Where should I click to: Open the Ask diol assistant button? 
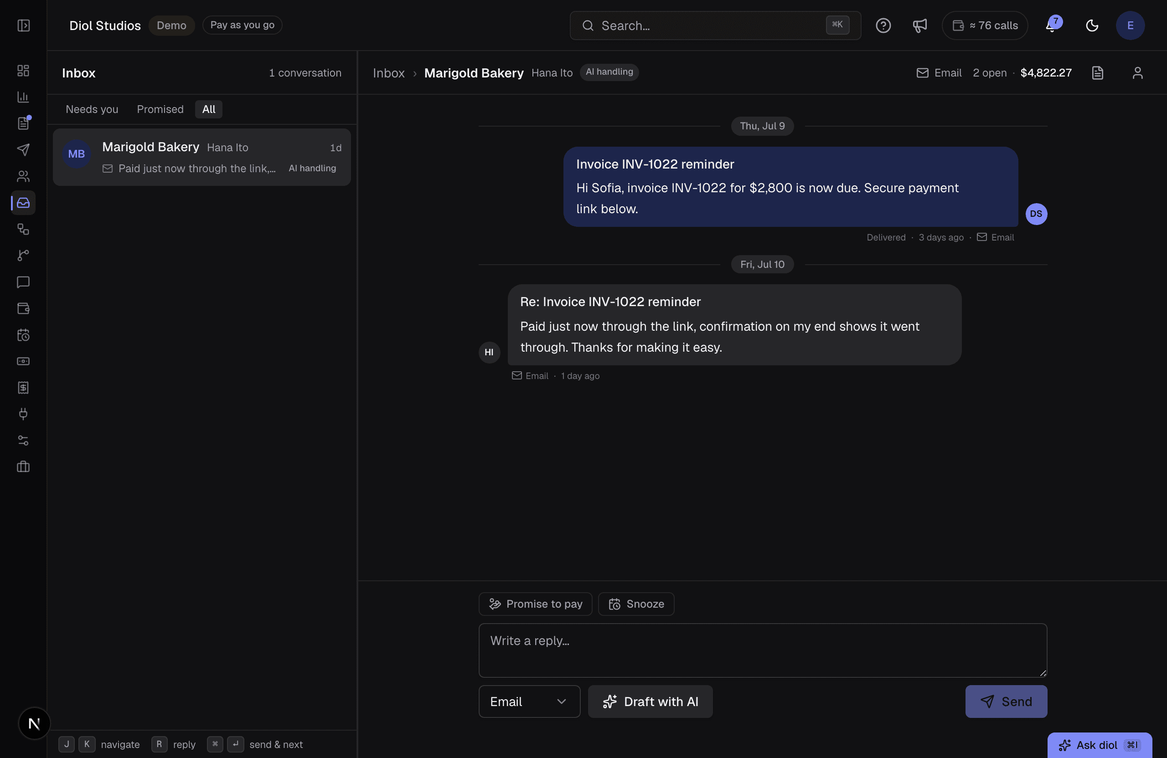tap(1100, 745)
